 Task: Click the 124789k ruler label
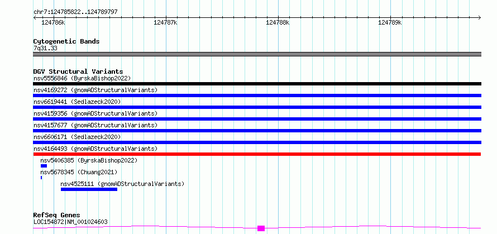pos(390,23)
